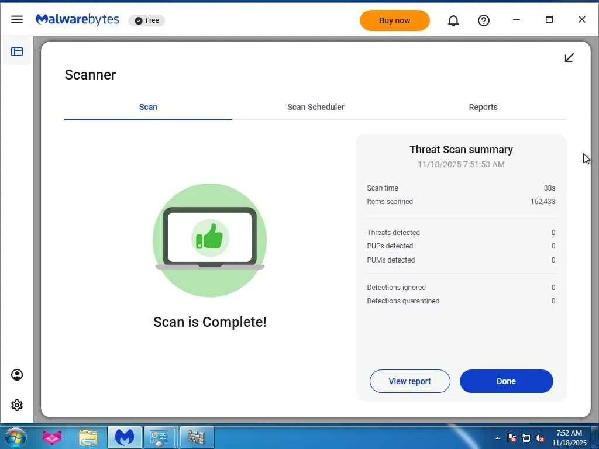599x449 pixels.
Task: Click the thumbs-up laptop illustration
Action: point(210,240)
